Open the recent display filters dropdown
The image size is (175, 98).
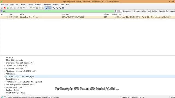121,11
